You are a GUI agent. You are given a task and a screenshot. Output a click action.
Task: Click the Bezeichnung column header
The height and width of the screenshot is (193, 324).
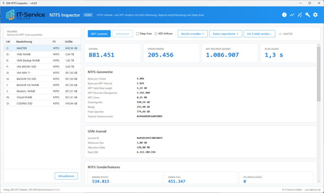click(x=24, y=42)
